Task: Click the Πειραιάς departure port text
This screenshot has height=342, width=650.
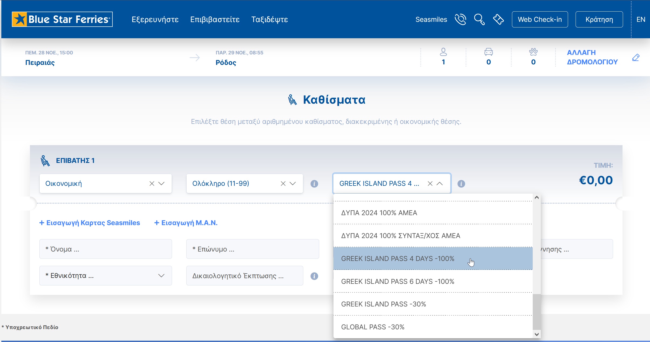Action: [x=40, y=62]
